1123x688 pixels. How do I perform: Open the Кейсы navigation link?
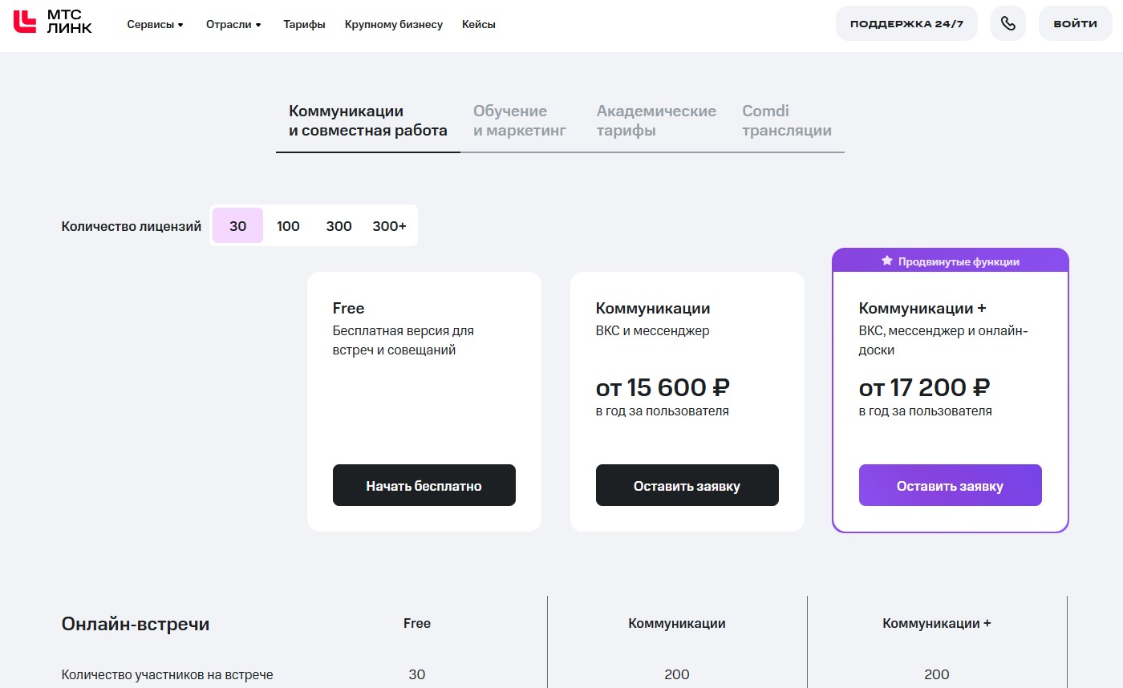pyautogui.click(x=478, y=25)
